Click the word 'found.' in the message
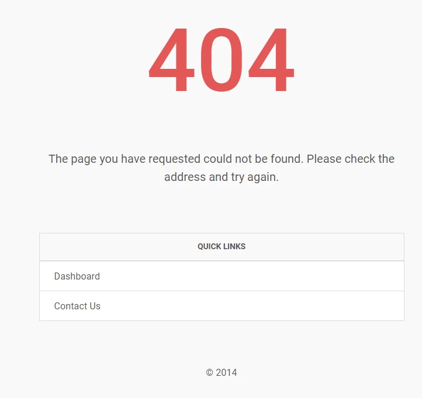 tap(287, 159)
